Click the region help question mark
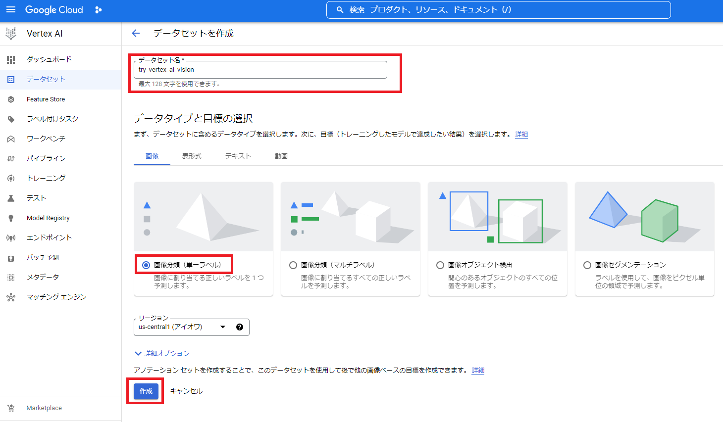 [x=240, y=327]
